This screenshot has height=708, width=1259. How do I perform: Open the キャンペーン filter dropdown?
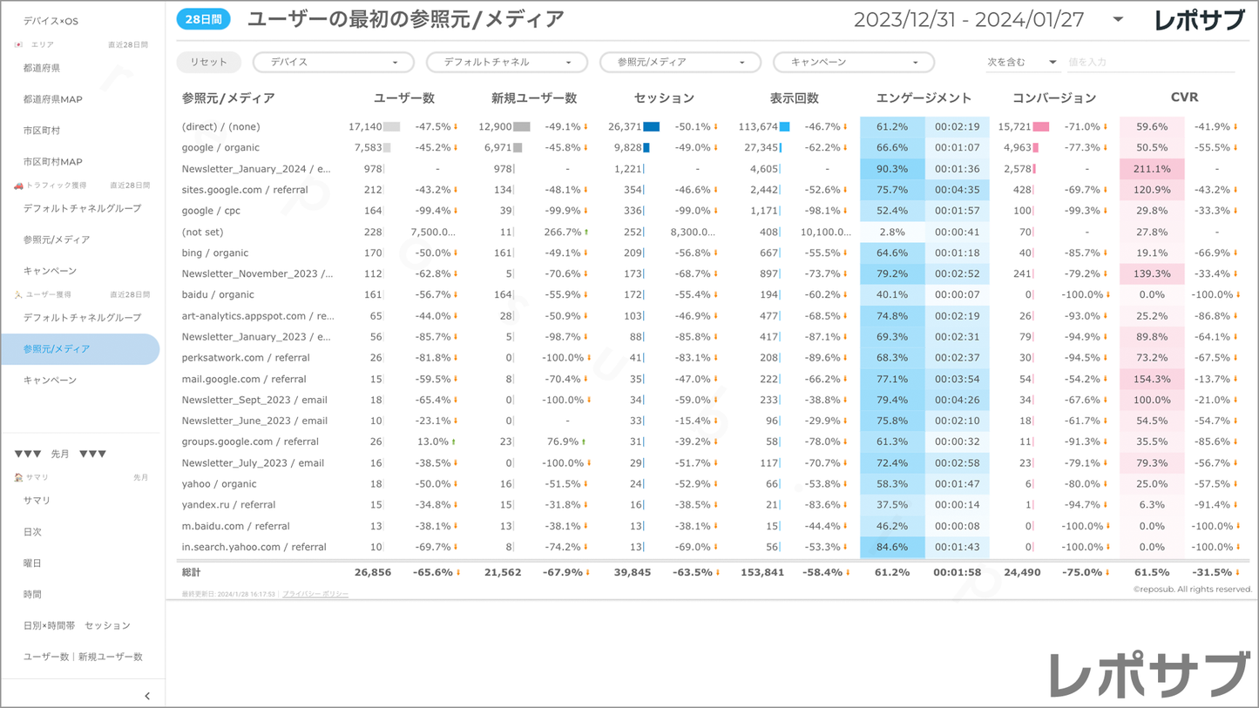853,63
